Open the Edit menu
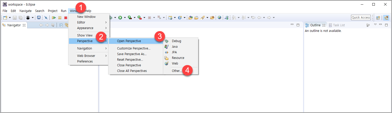 (x=13, y=11)
